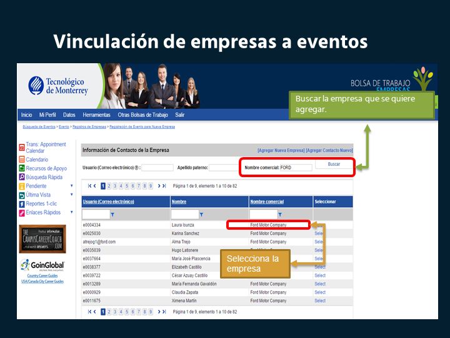
Task: Go to page 3 in bottom pager
Action: coord(115,312)
